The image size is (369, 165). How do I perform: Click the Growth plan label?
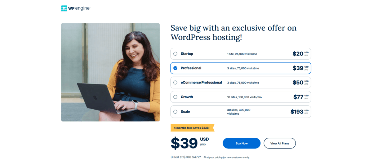[187, 97]
